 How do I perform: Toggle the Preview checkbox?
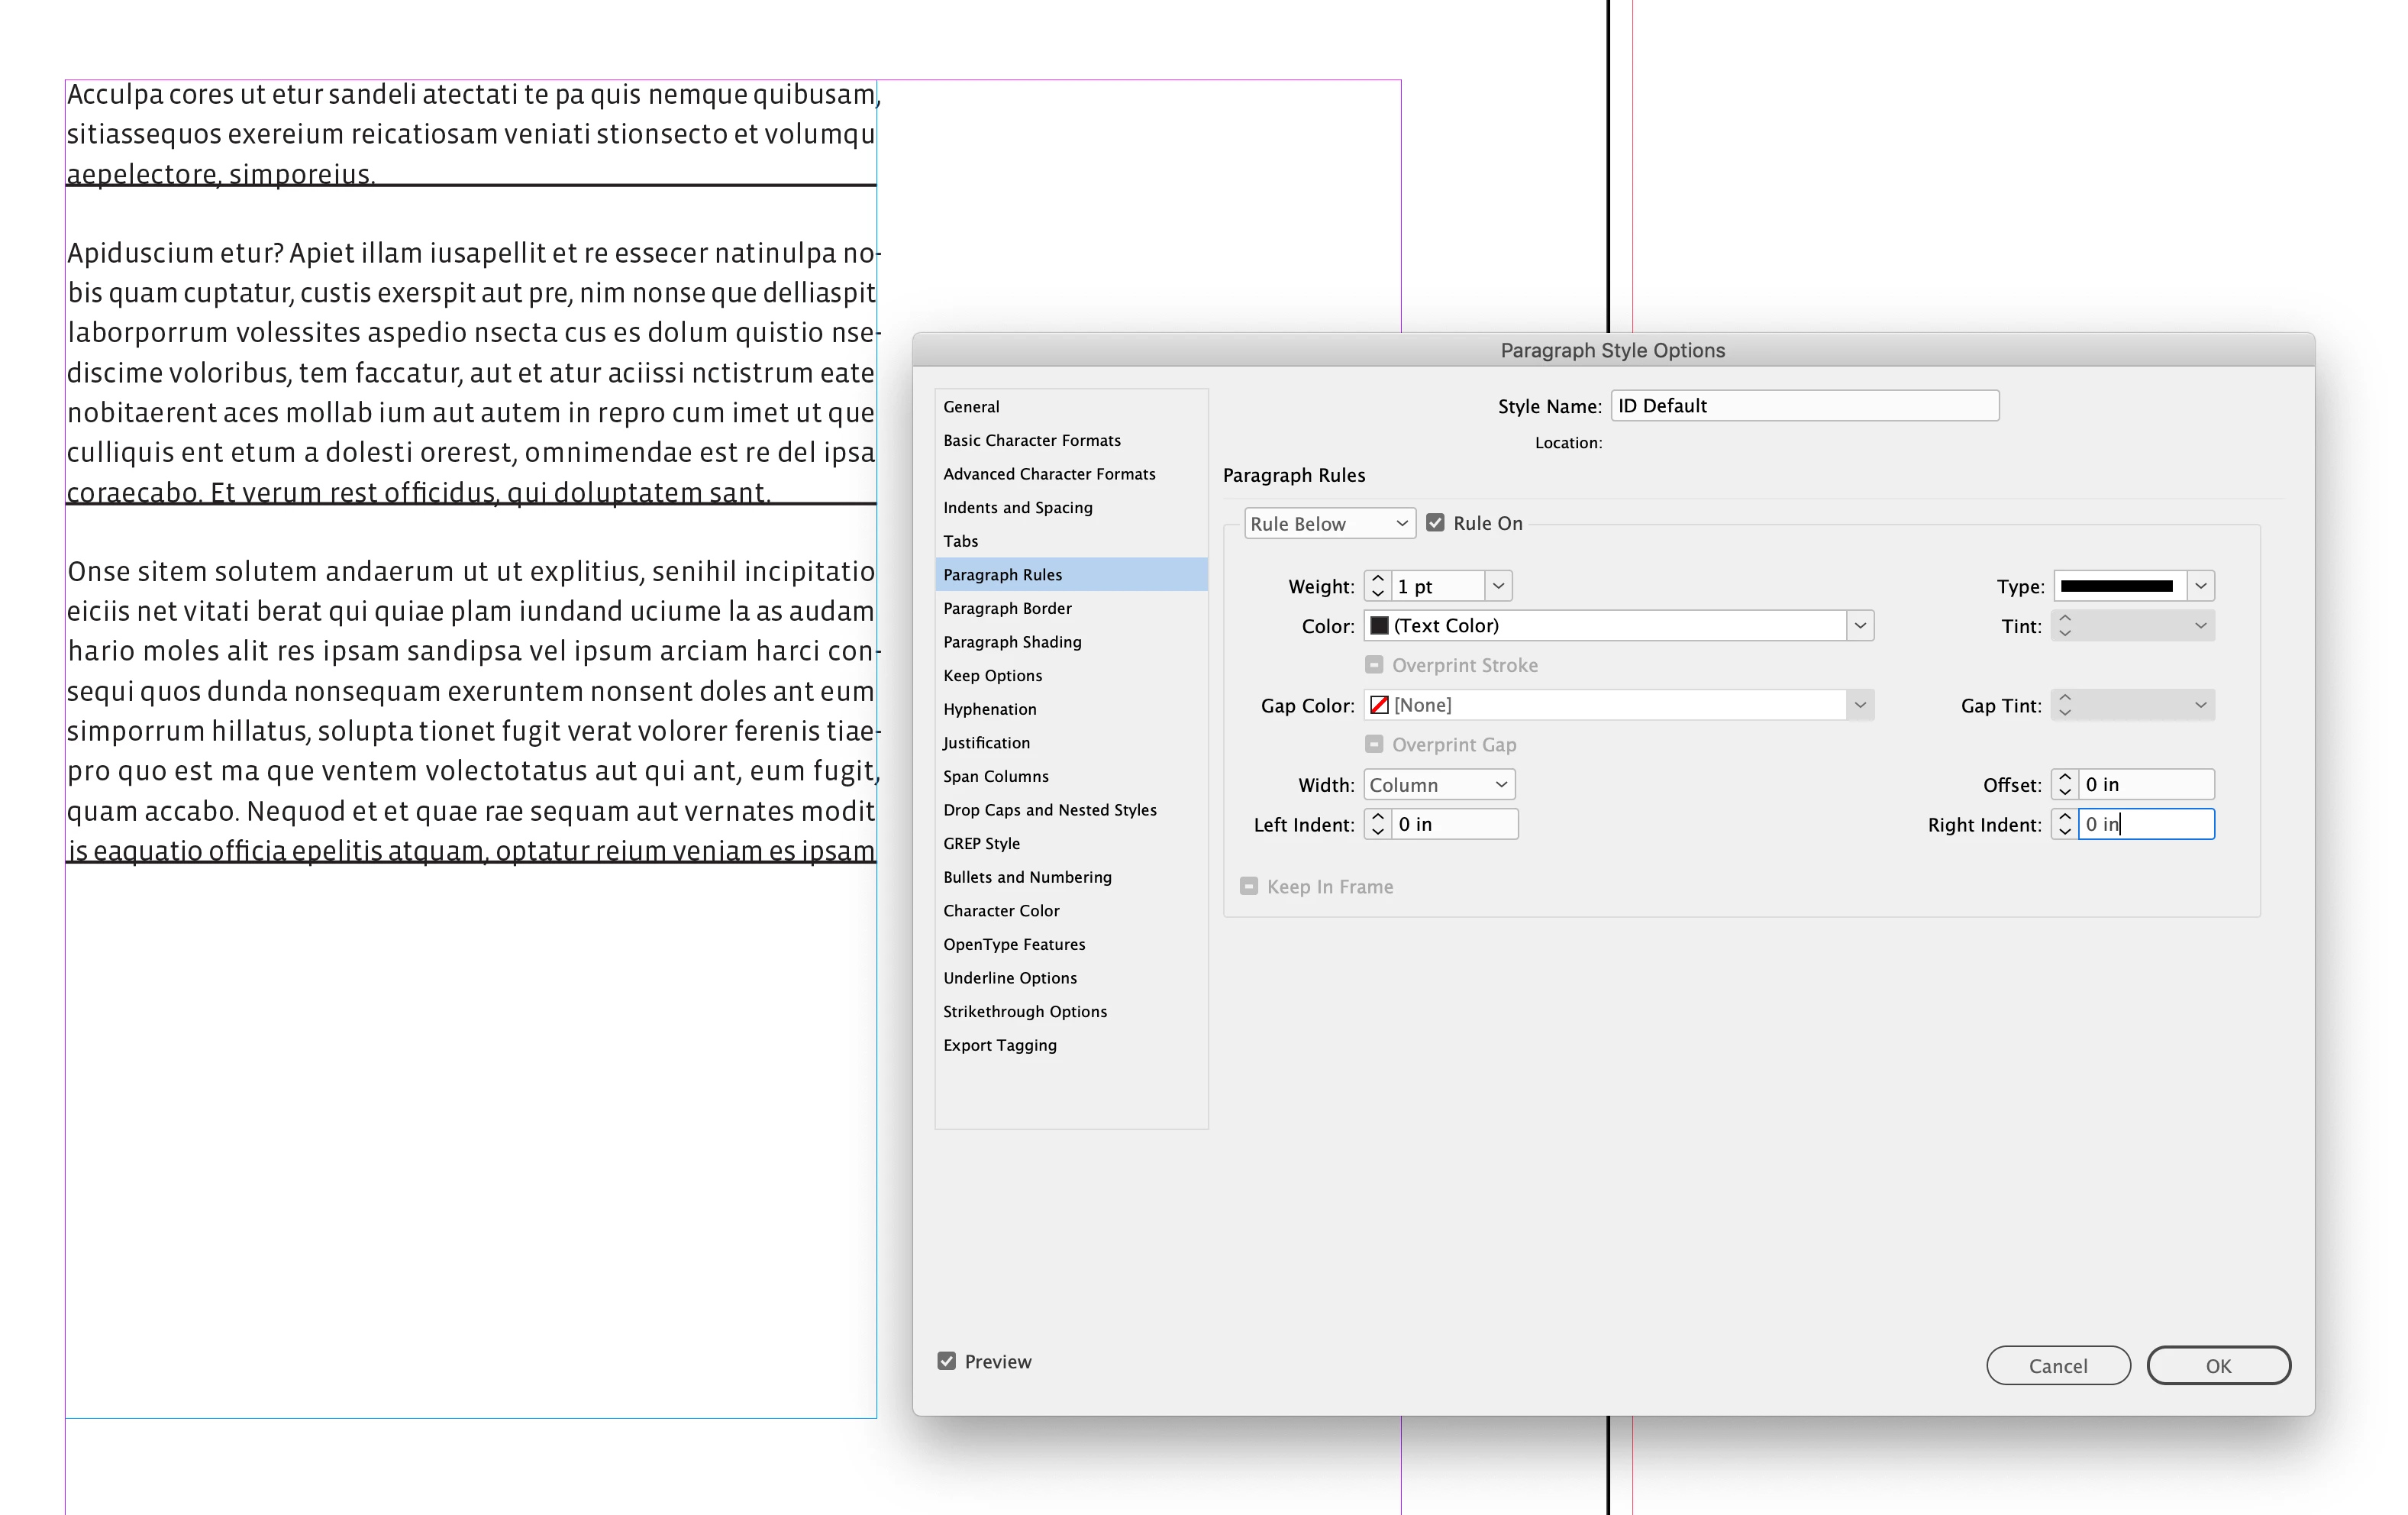[946, 1361]
